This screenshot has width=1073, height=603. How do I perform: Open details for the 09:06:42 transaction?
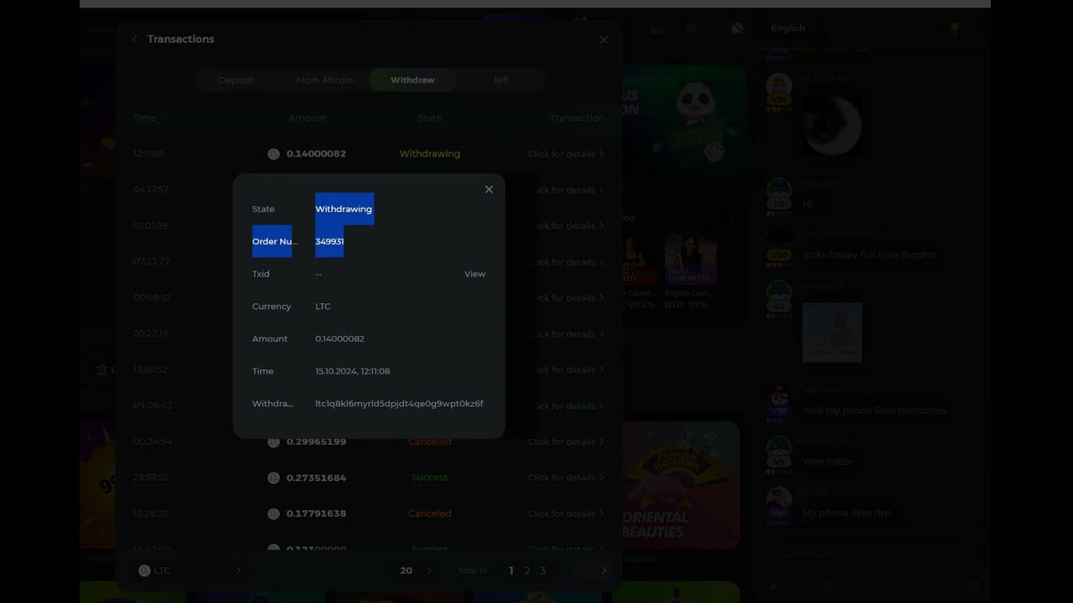pos(566,405)
